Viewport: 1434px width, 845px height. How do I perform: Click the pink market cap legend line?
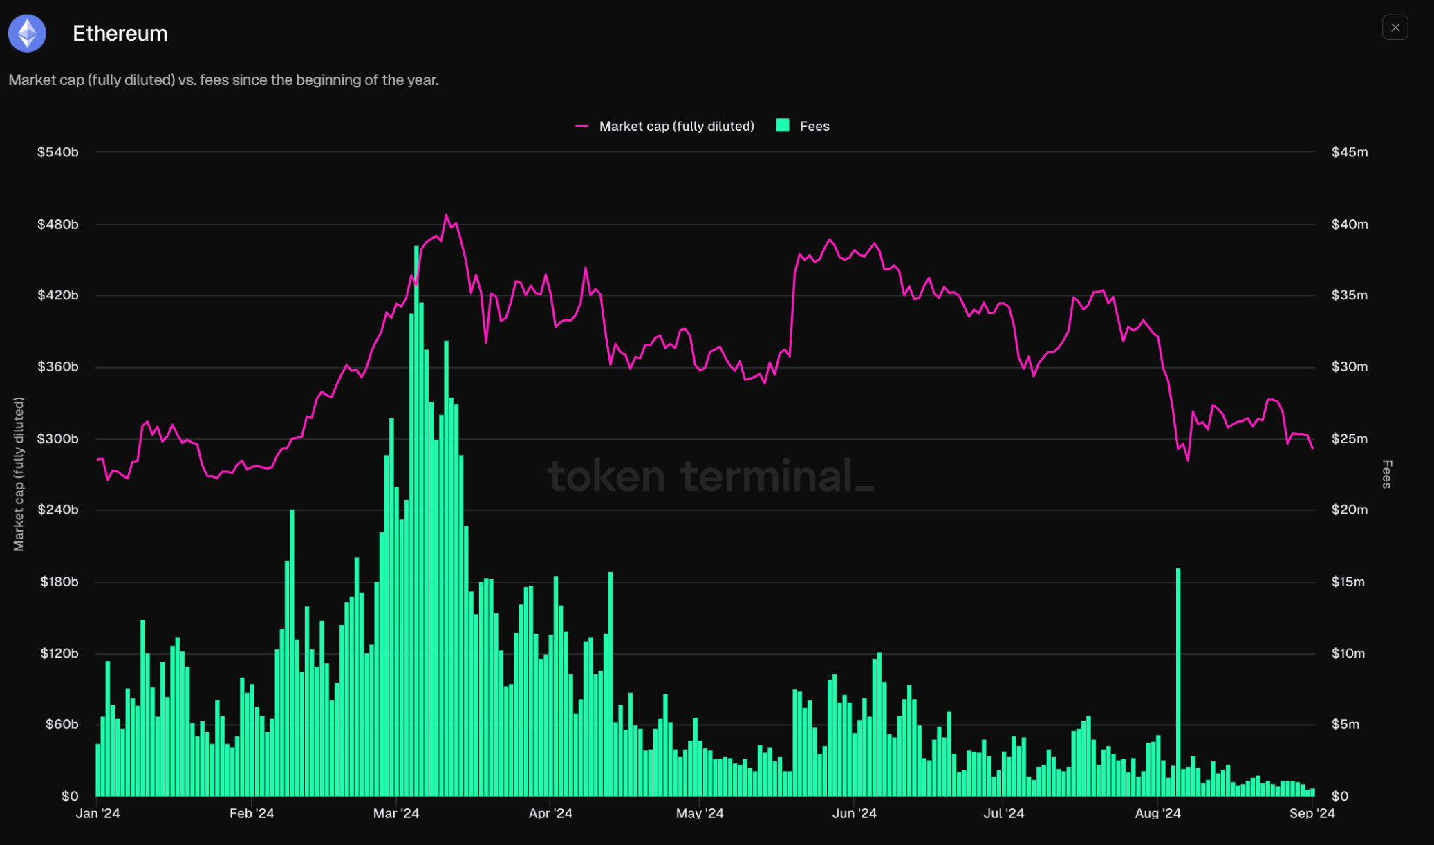click(x=582, y=126)
